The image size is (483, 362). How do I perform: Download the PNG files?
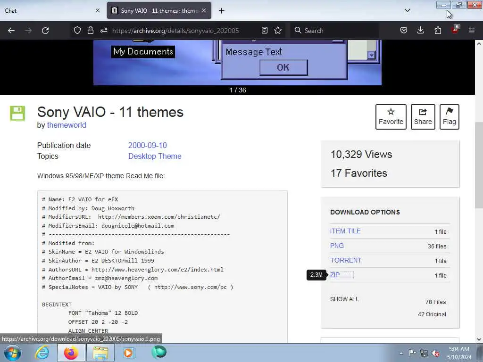point(337,246)
